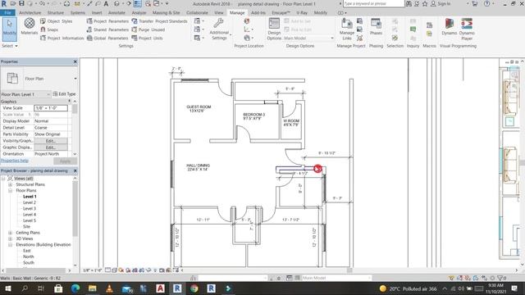525x295 pixels.
Task: Open File Explorer from the taskbar
Action: 93,288
